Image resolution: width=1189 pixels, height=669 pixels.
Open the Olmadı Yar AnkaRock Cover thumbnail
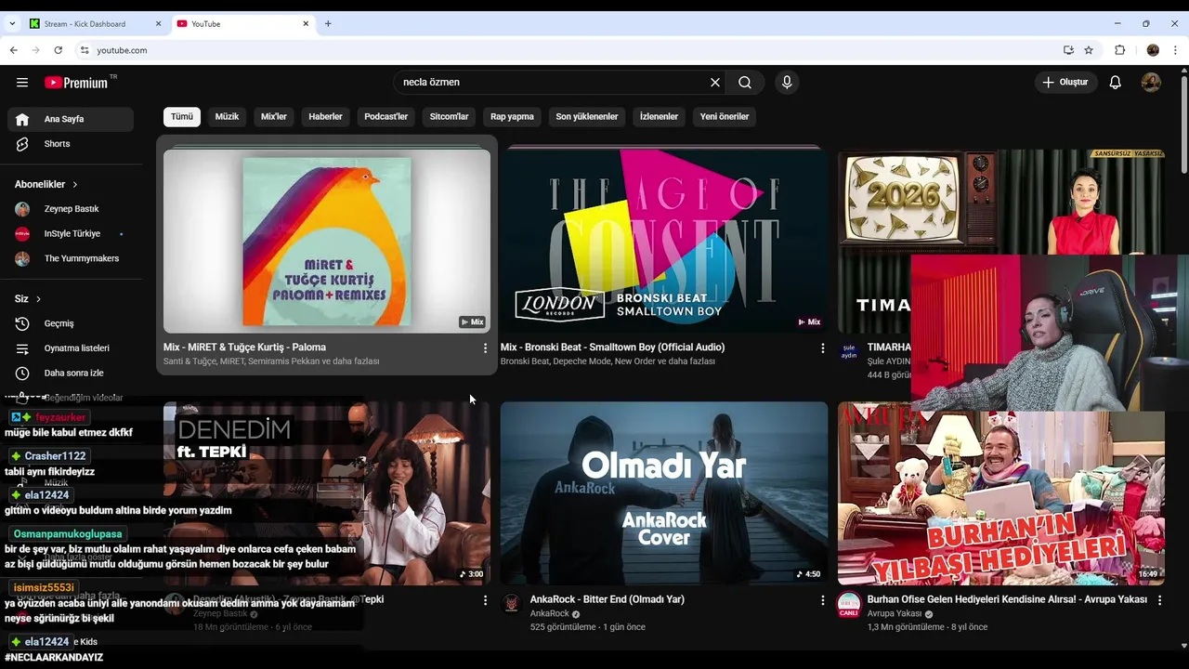tap(664, 493)
